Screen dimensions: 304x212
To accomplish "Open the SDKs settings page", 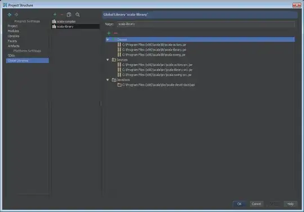I will point(11,55).
